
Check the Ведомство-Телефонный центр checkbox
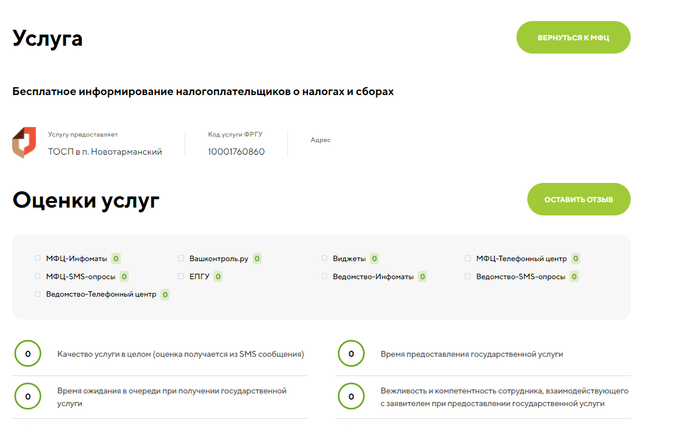(x=37, y=294)
